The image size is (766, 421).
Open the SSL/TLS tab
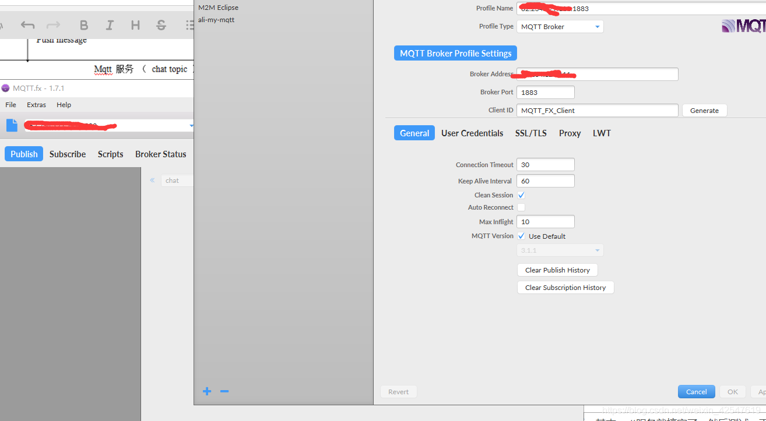click(x=531, y=133)
